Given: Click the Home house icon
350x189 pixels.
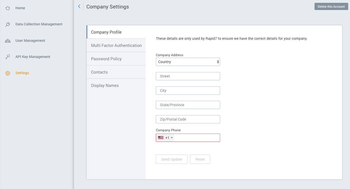Looking at the screenshot, I should [8, 8].
